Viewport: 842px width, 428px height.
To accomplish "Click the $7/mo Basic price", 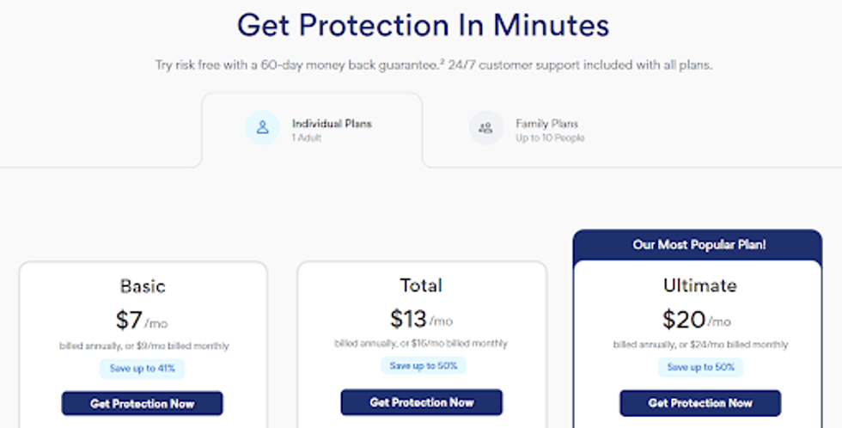I will point(143,321).
